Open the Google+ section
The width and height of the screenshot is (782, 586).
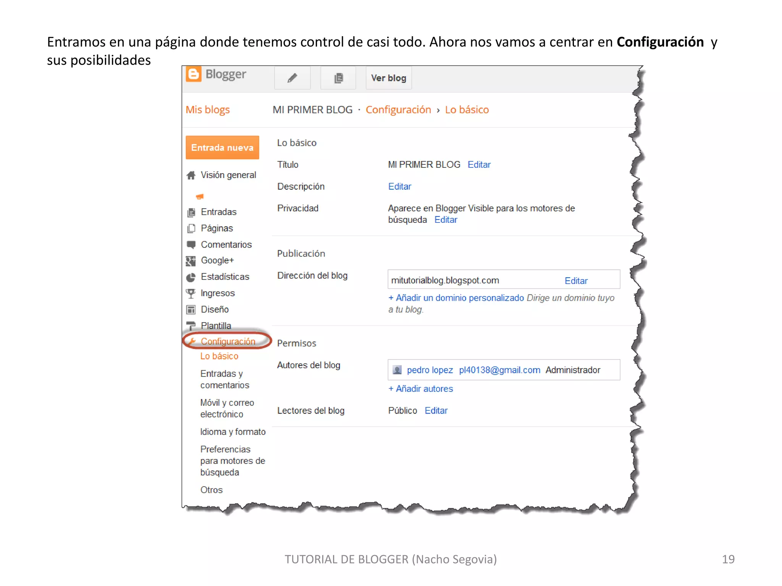(x=217, y=261)
